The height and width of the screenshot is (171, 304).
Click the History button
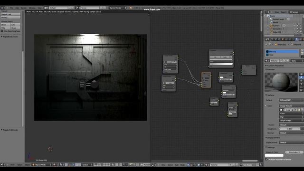coord(10,17)
